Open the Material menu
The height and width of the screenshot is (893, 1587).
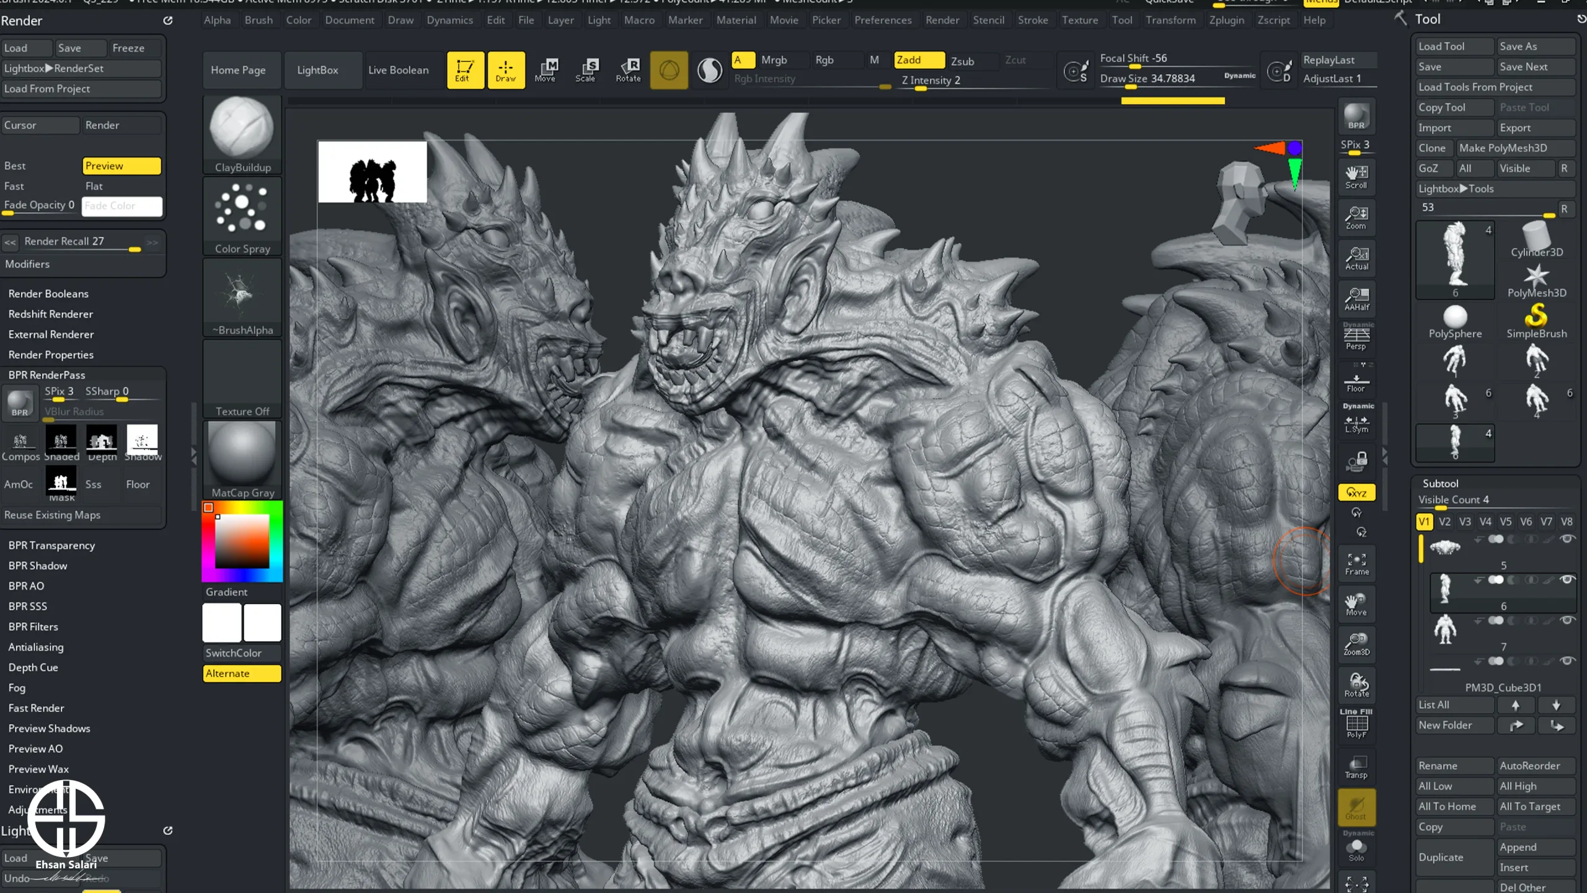click(736, 20)
